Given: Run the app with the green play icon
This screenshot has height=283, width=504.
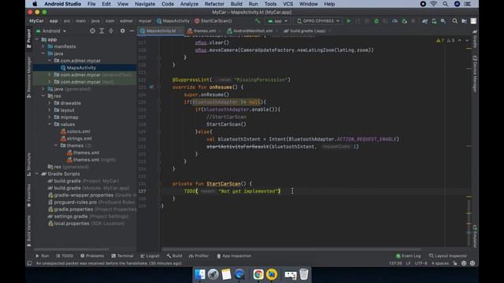Looking at the screenshot, I should click(349, 21).
